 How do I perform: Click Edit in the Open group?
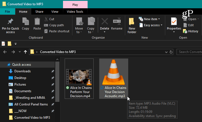[x=189, y=25]
